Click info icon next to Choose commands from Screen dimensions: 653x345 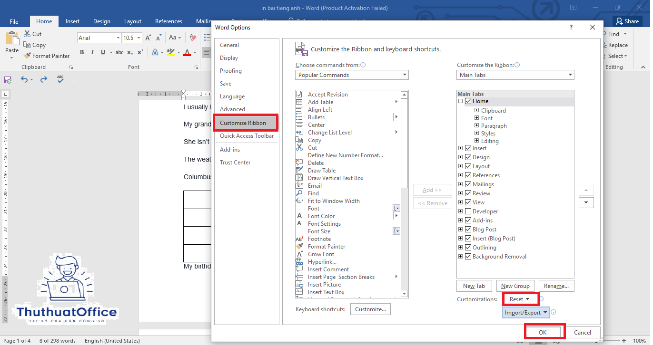pos(363,65)
